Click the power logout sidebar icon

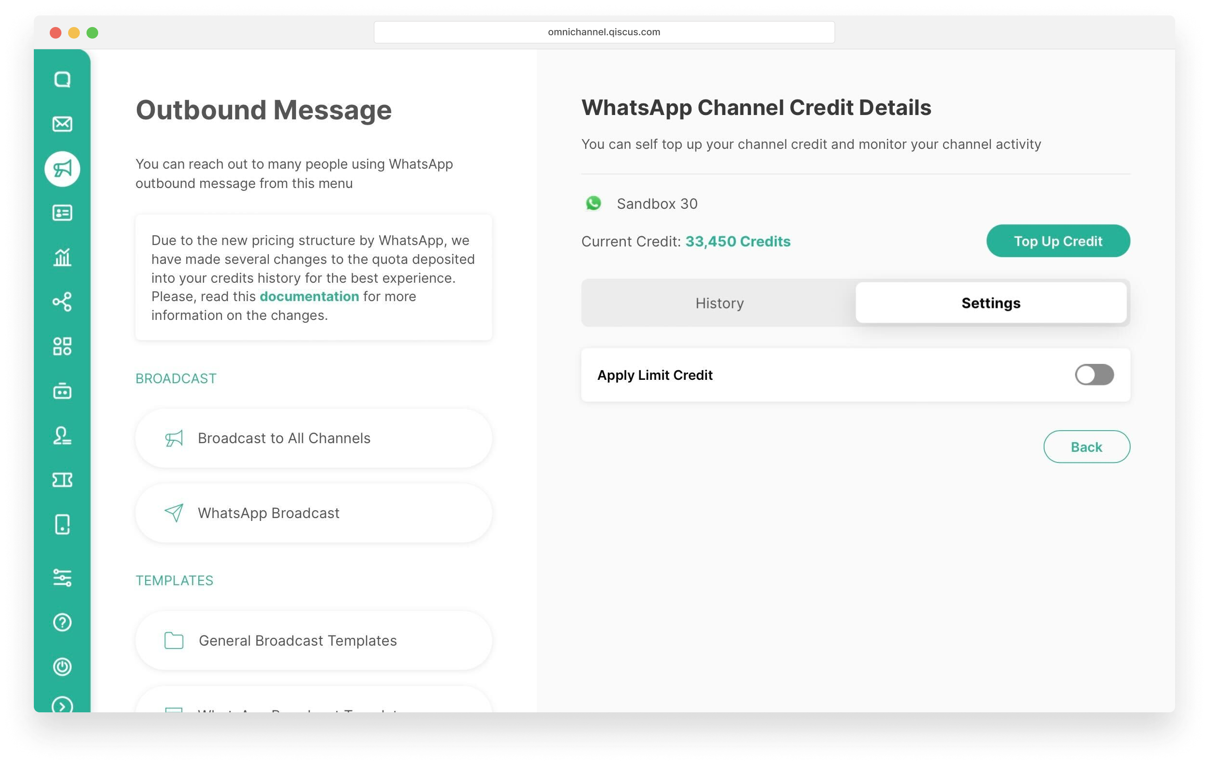click(x=62, y=667)
